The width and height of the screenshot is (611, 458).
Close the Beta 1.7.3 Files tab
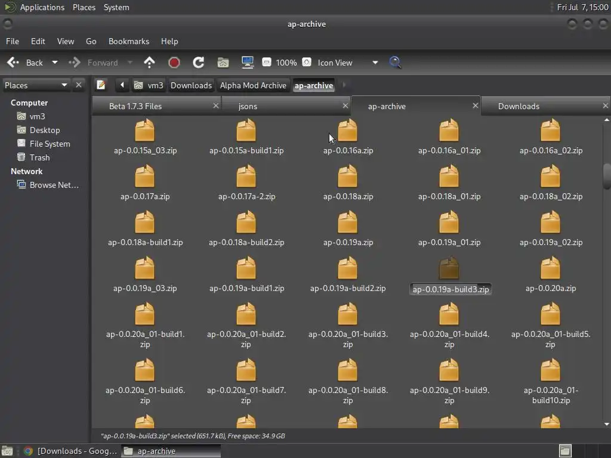coord(215,106)
